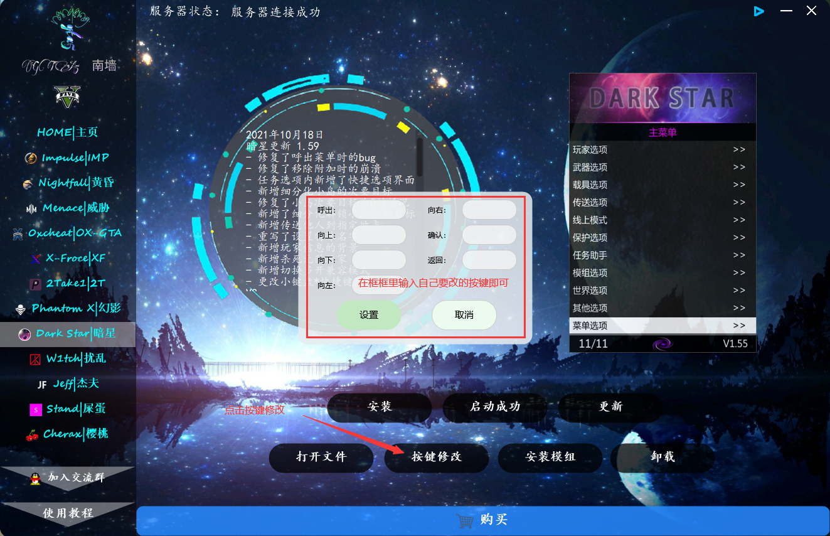Click the 启动成功 button
This screenshot has width=830, height=536.
(495, 407)
